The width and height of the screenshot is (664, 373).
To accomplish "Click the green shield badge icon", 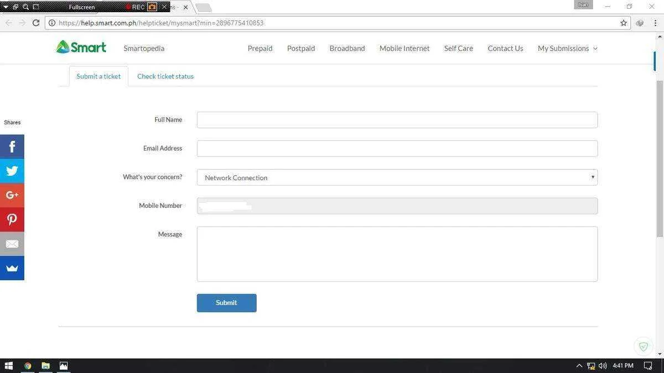I will click(643, 346).
